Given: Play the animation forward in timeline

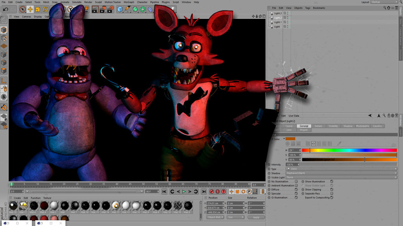Looking at the screenshot, I should (x=184, y=191).
